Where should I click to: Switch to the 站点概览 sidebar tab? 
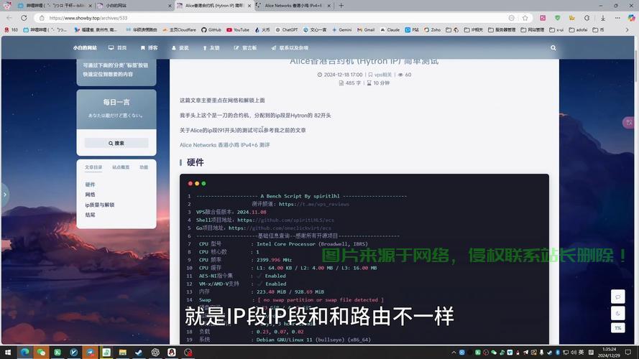click(121, 167)
